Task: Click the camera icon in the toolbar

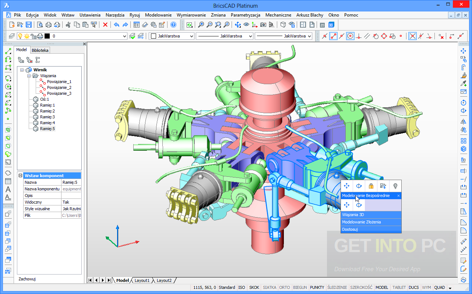Action: tap(263, 25)
